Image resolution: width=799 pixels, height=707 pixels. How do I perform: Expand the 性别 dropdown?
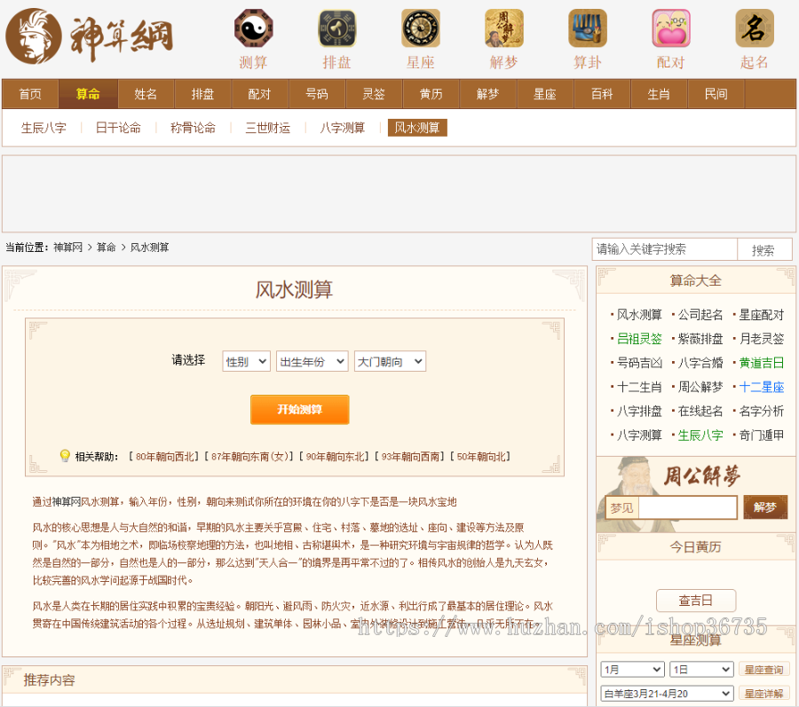(x=246, y=361)
